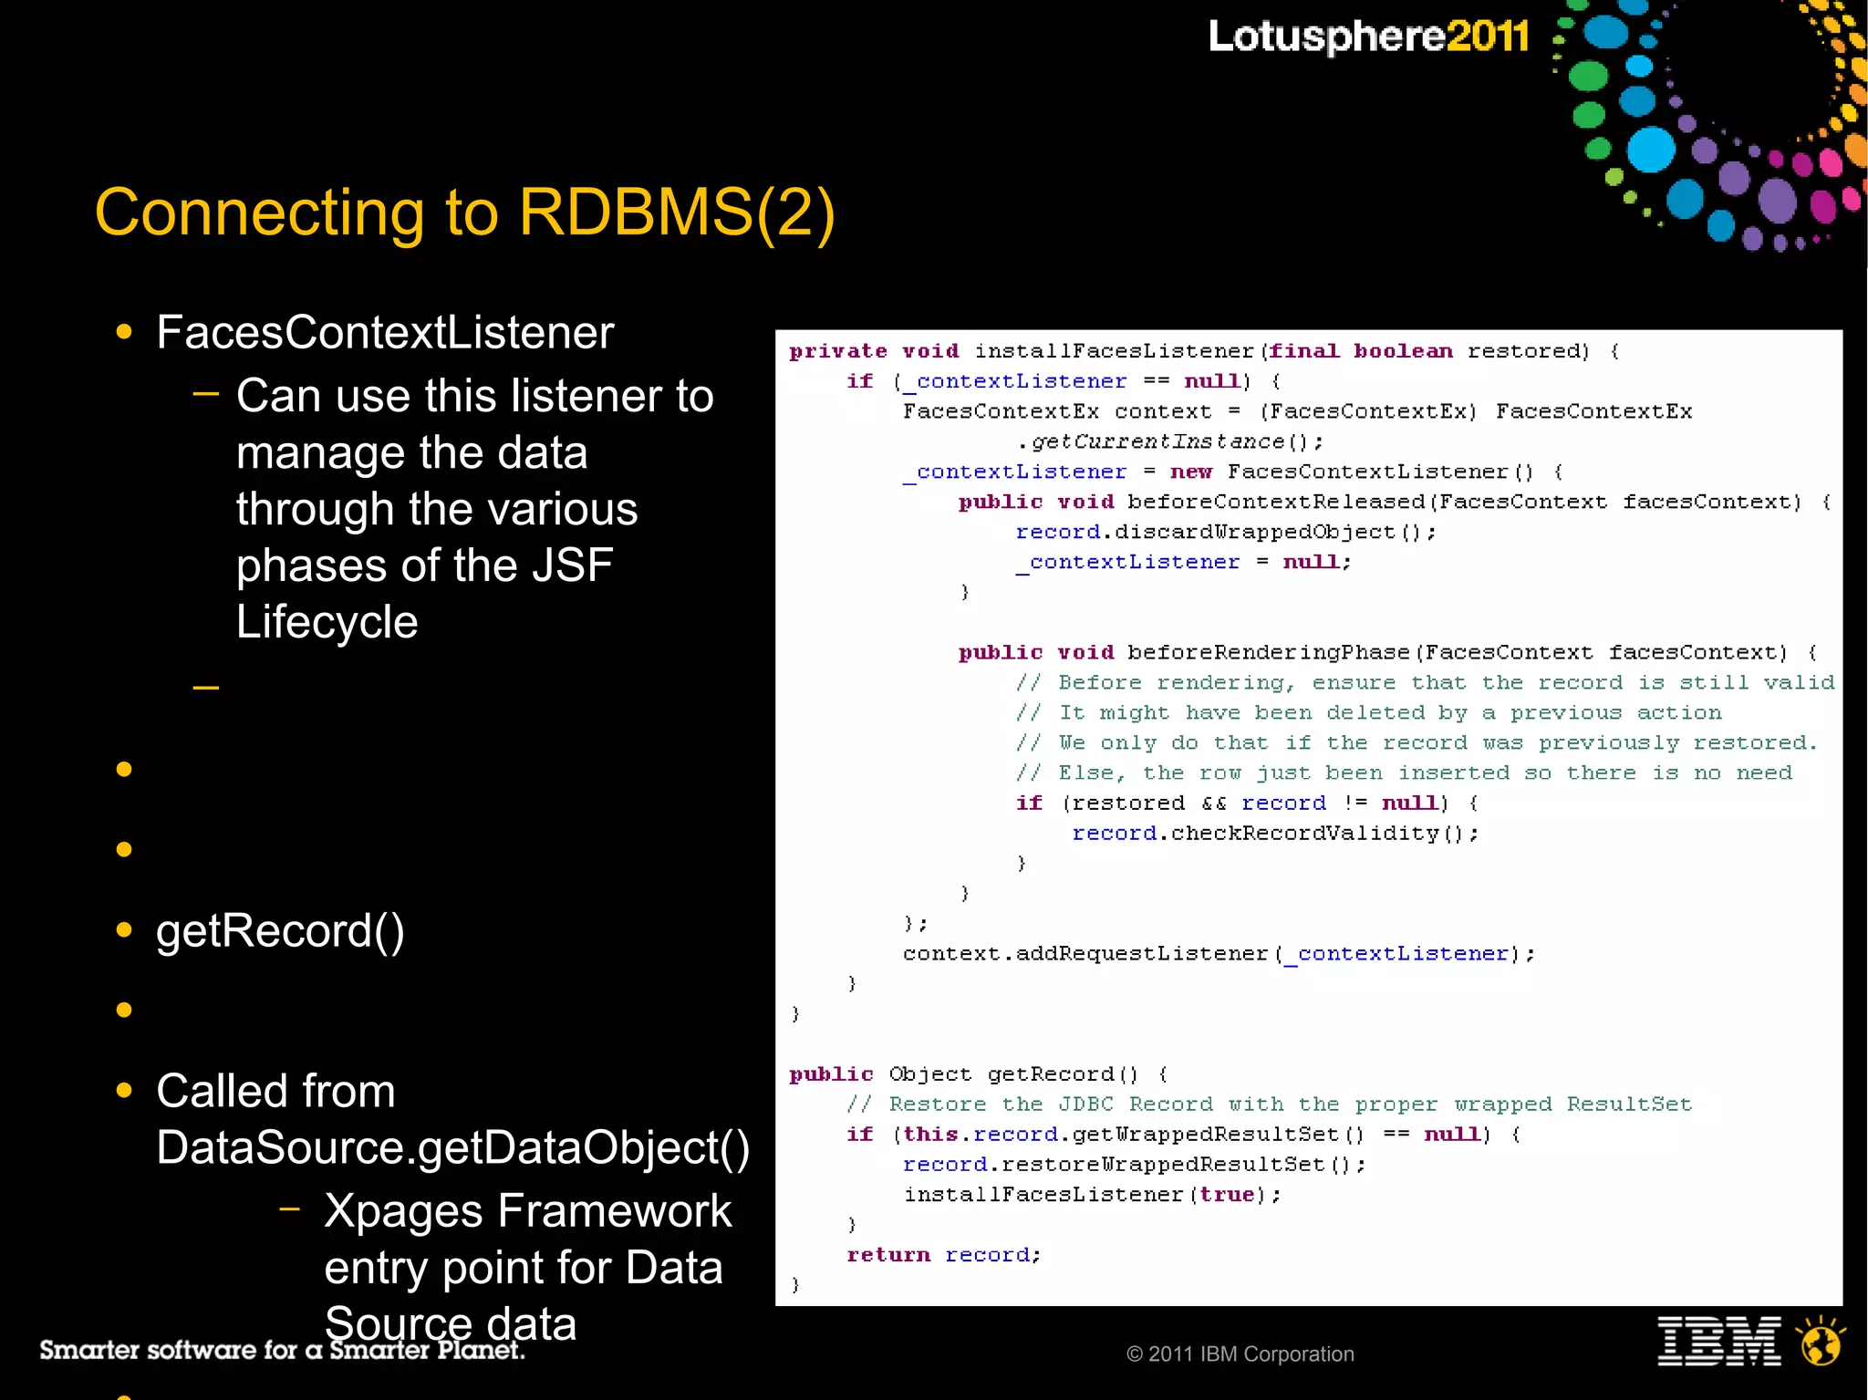Screen dimensions: 1868x1400
Task: Click "// Before rendering, ensure that the record" comment
Action: pyautogui.click(x=1425, y=682)
